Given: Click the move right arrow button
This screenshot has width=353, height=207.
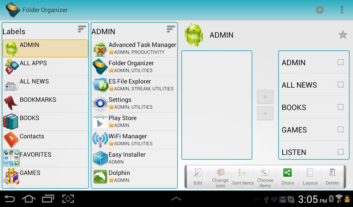Looking at the screenshot, I should [265, 97].
